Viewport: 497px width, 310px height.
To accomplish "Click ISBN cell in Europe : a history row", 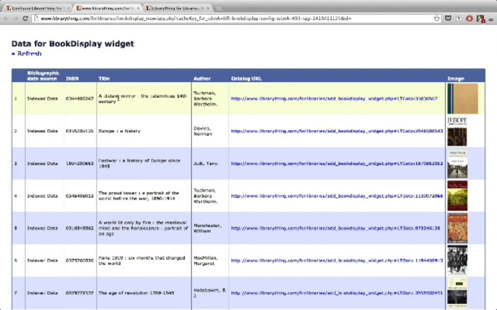I will tap(80, 131).
